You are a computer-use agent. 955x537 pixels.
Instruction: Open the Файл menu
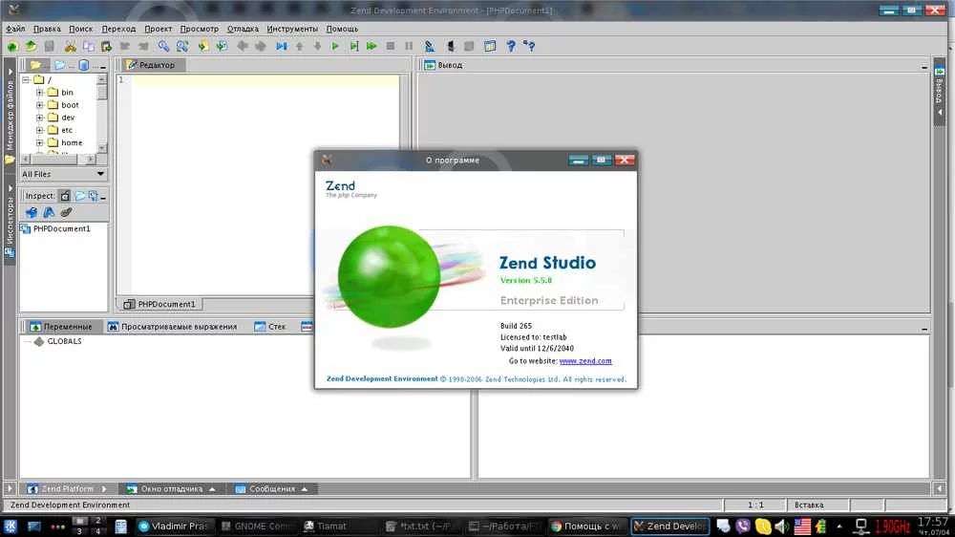[15, 29]
